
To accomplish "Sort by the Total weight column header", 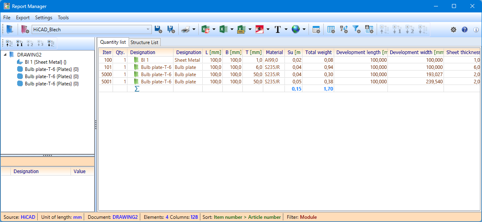I will tap(318, 52).
